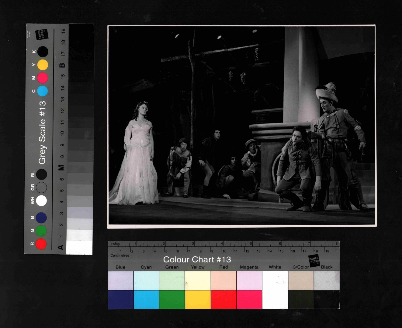The width and height of the screenshot is (402, 328).
Task: Select the white circle labeled WH
Action: click(x=41, y=201)
